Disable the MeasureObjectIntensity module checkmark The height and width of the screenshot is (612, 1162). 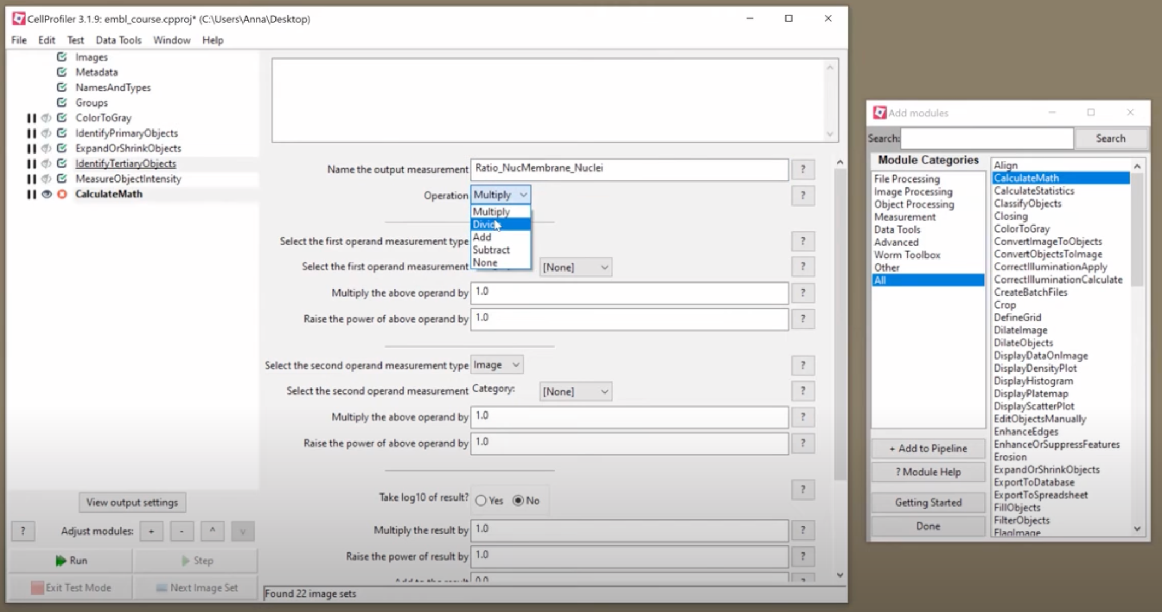[62, 179]
